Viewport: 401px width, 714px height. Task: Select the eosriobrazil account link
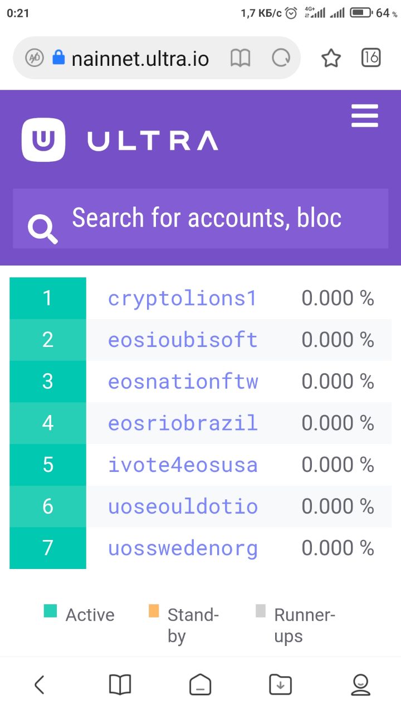pos(183,423)
